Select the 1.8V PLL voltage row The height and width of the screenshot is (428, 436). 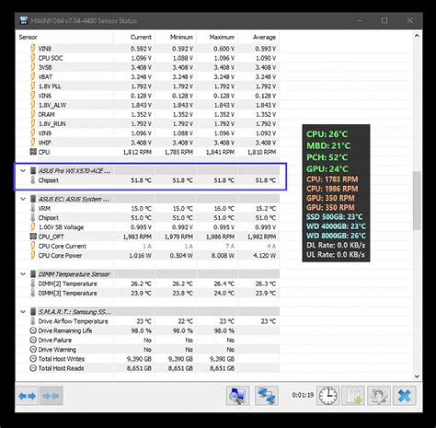click(x=148, y=86)
